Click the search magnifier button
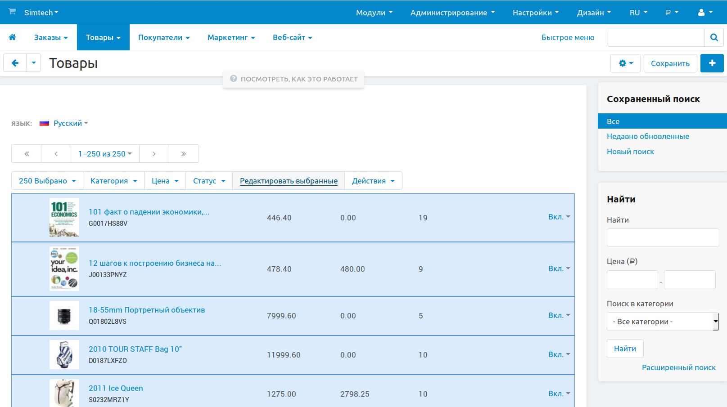The height and width of the screenshot is (407, 727). (x=713, y=37)
